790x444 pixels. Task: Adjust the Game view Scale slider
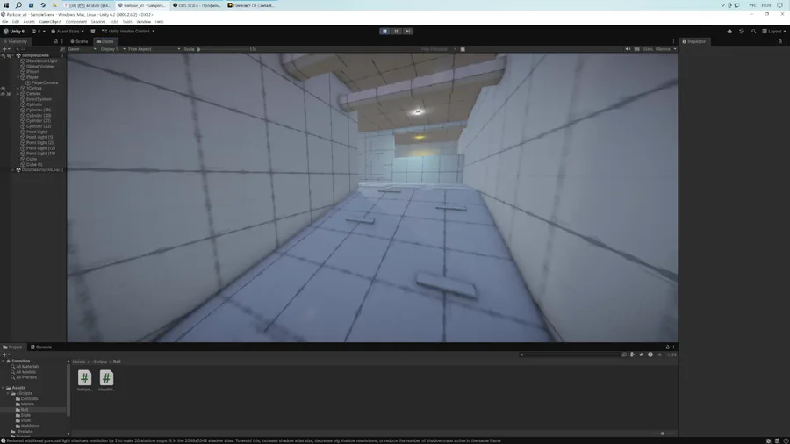pyautogui.click(x=222, y=49)
